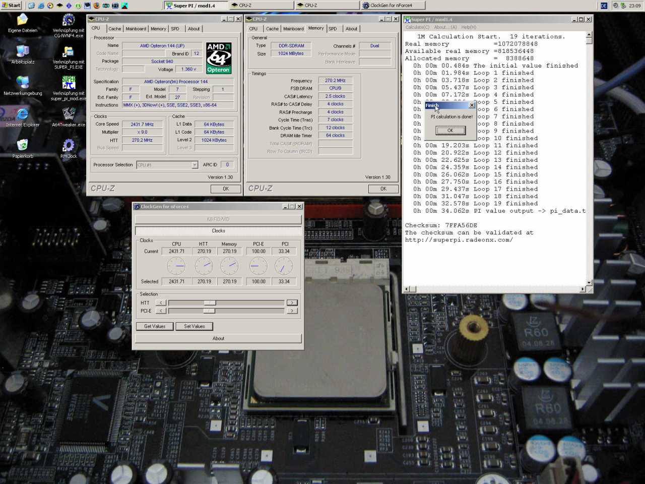Click the Firefox quick launch icon
Viewport: 645px width, 484px height.
(96, 6)
